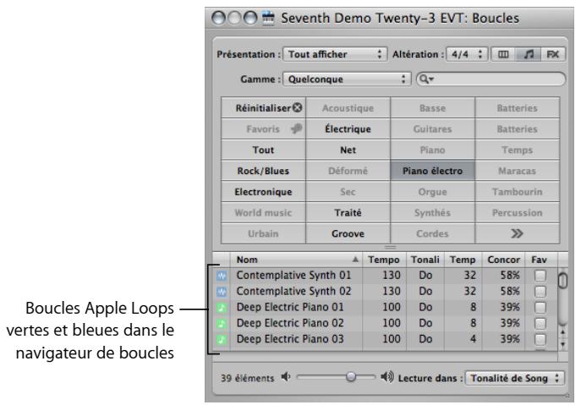Image resolution: width=581 pixels, height=405 pixels.
Task: Check Fav box for Deep Electric Piano 03
Action: point(540,339)
